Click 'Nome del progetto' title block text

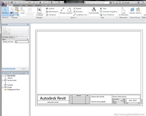(x=99, y=102)
